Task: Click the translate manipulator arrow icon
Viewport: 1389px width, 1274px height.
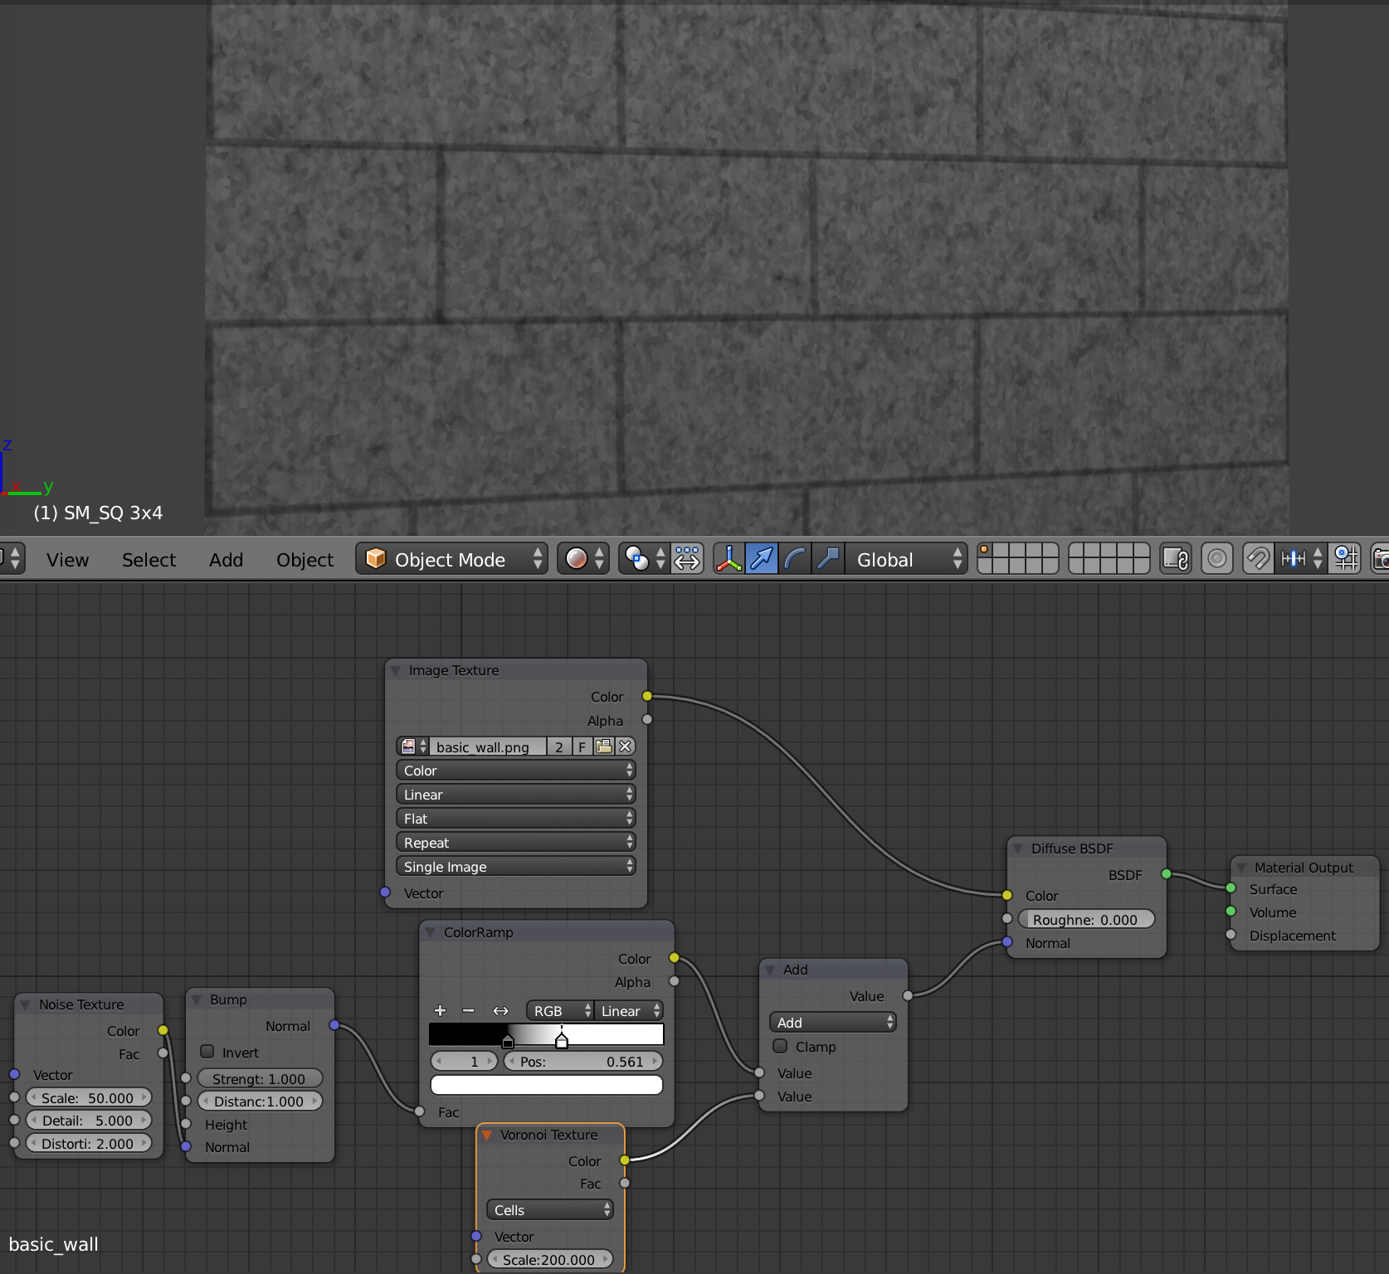Action: click(x=762, y=559)
